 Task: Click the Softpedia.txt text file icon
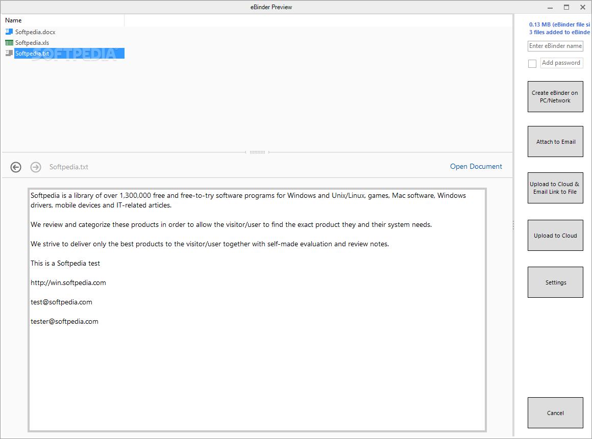(x=9, y=53)
